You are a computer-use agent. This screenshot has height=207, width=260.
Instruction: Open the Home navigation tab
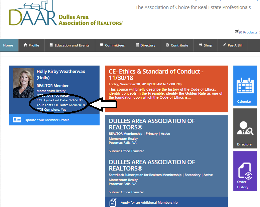(x=9, y=45)
